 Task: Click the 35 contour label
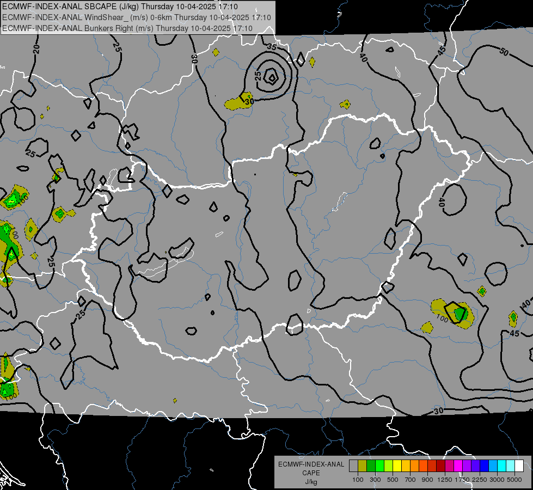[x=272, y=47]
